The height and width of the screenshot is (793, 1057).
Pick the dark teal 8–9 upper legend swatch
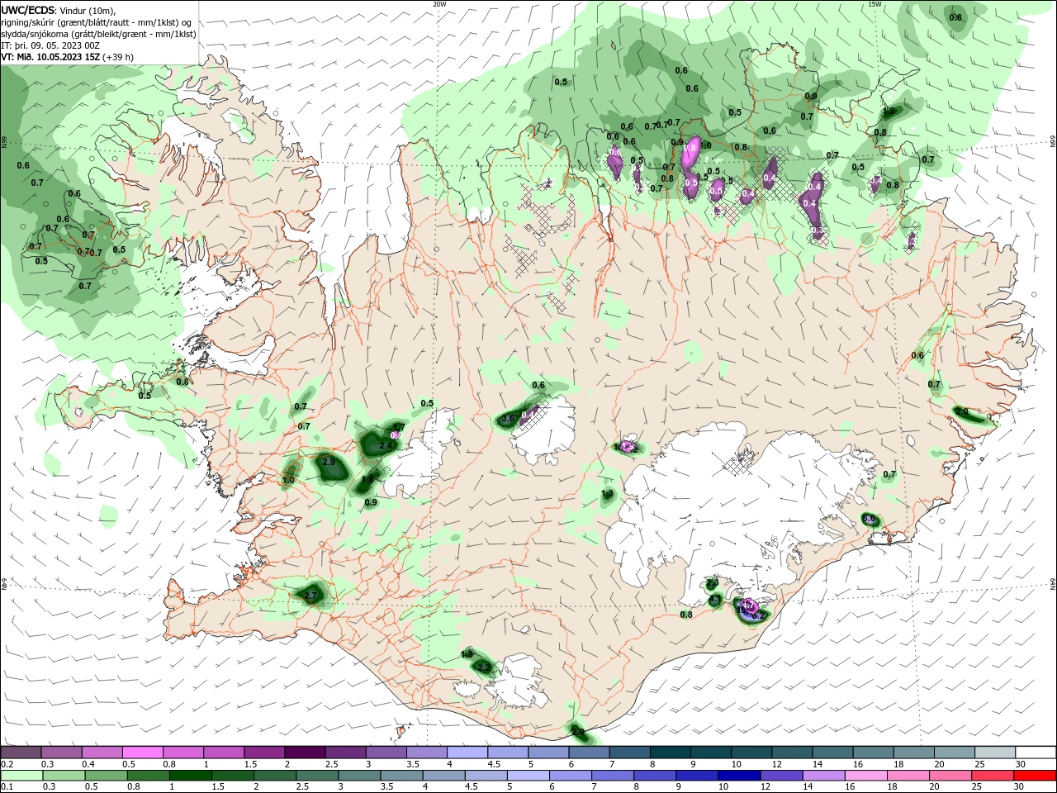tap(671, 753)
